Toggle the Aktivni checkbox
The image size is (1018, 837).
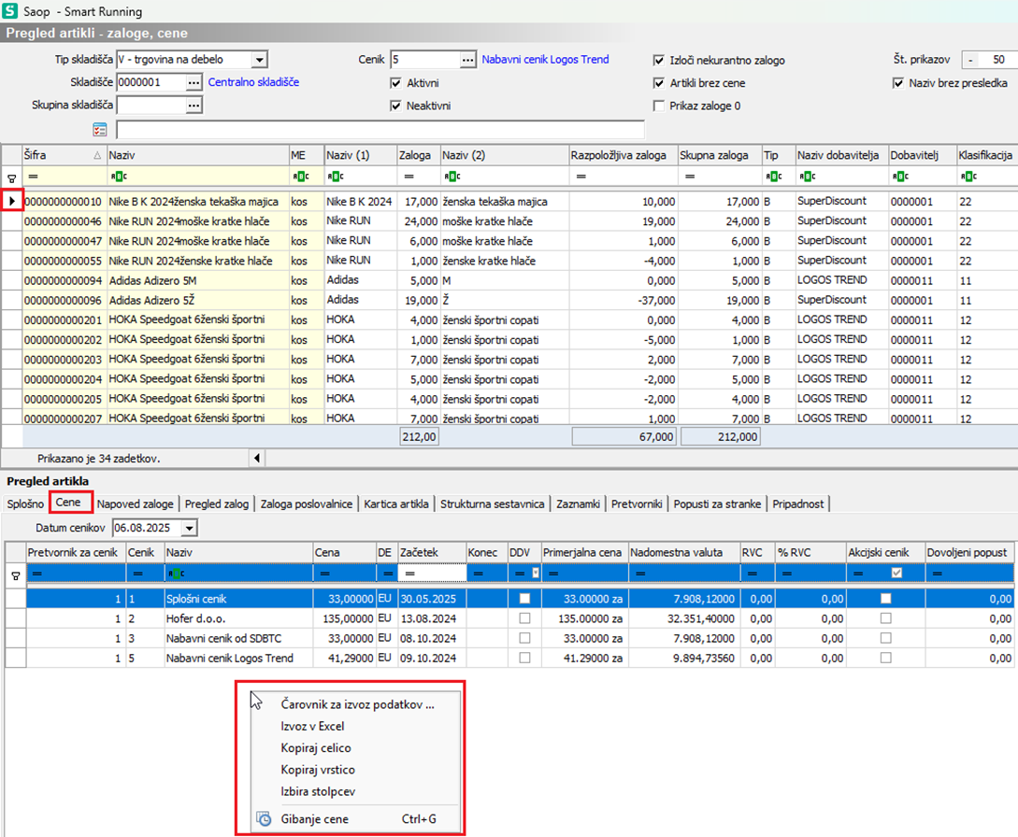(x=395, y=83)
